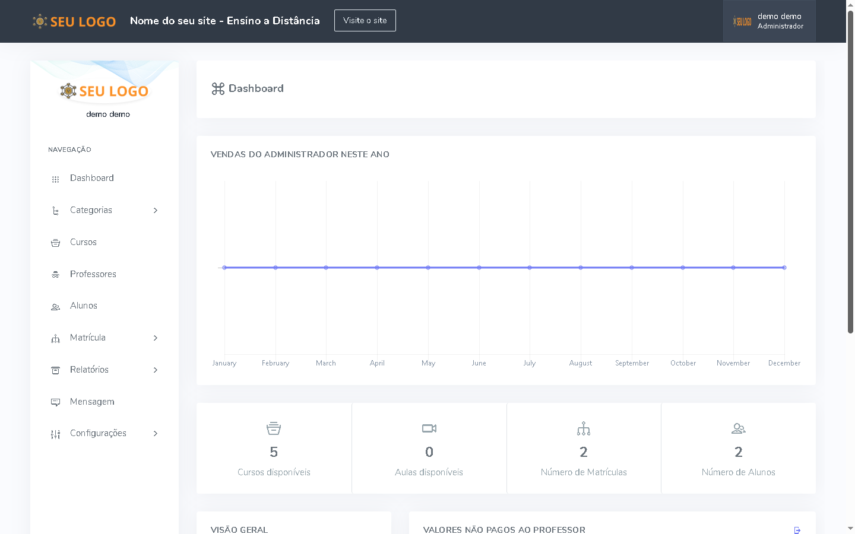Expand the Relatórios submenu chevron
Screen dimensions: 855x534
pyautogui.click(x=156, y=370)
